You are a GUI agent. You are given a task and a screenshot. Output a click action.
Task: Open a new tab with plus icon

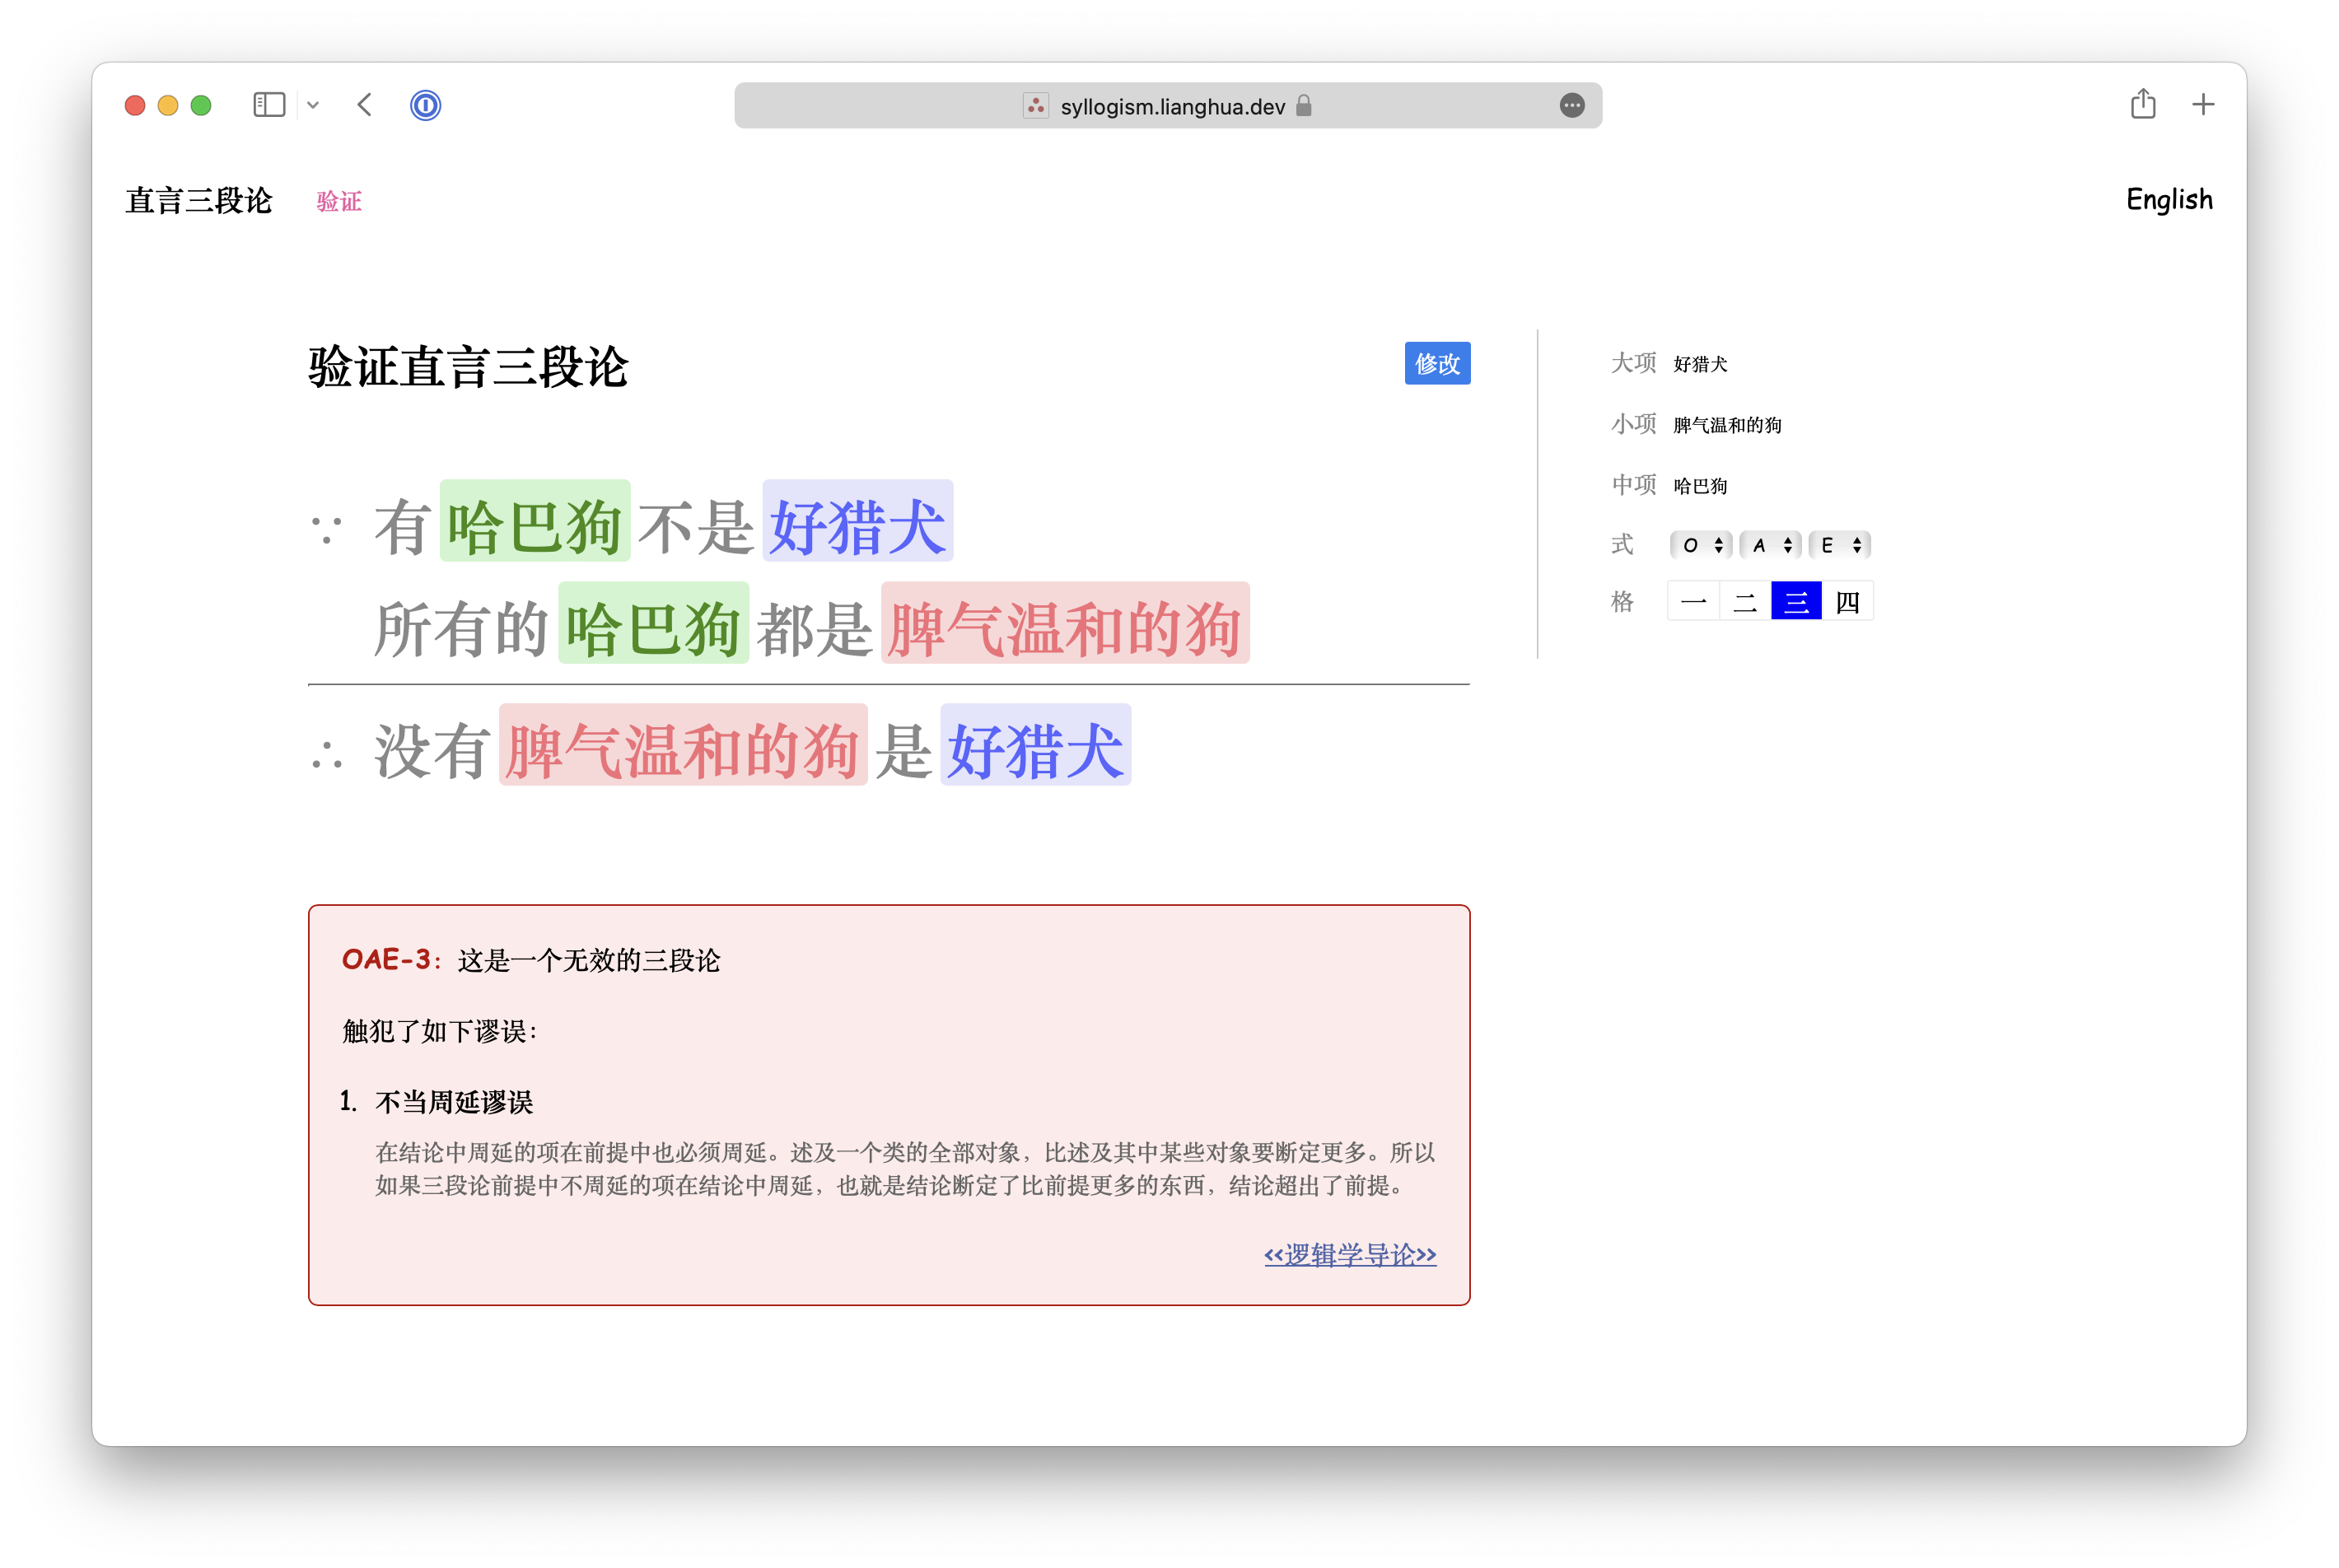pos(2202,104)
